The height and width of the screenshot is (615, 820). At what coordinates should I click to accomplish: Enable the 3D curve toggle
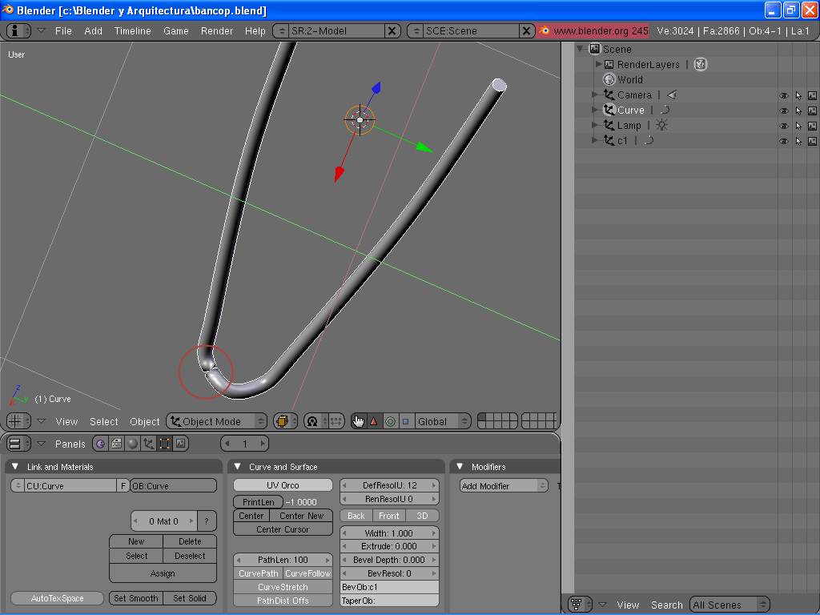[422, 516]
